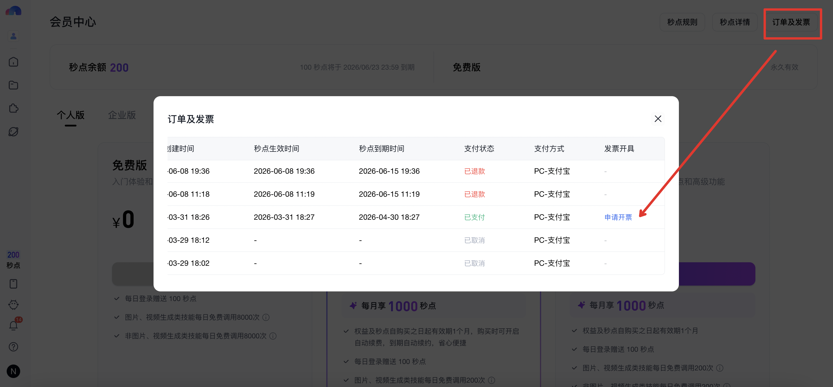Open the robot face sidebar icon

coord(13,305)
